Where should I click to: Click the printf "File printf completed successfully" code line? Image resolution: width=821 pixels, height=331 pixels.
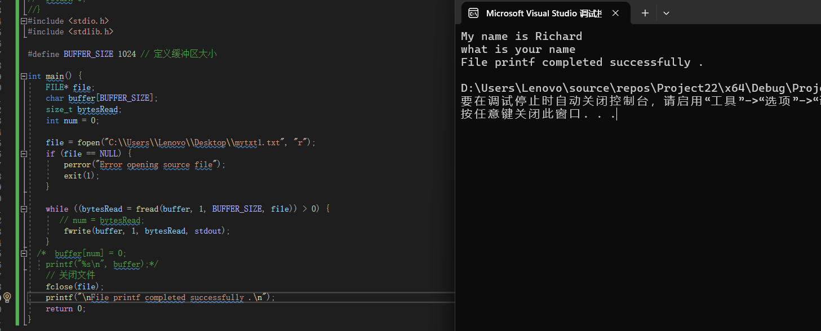(161, 297)
